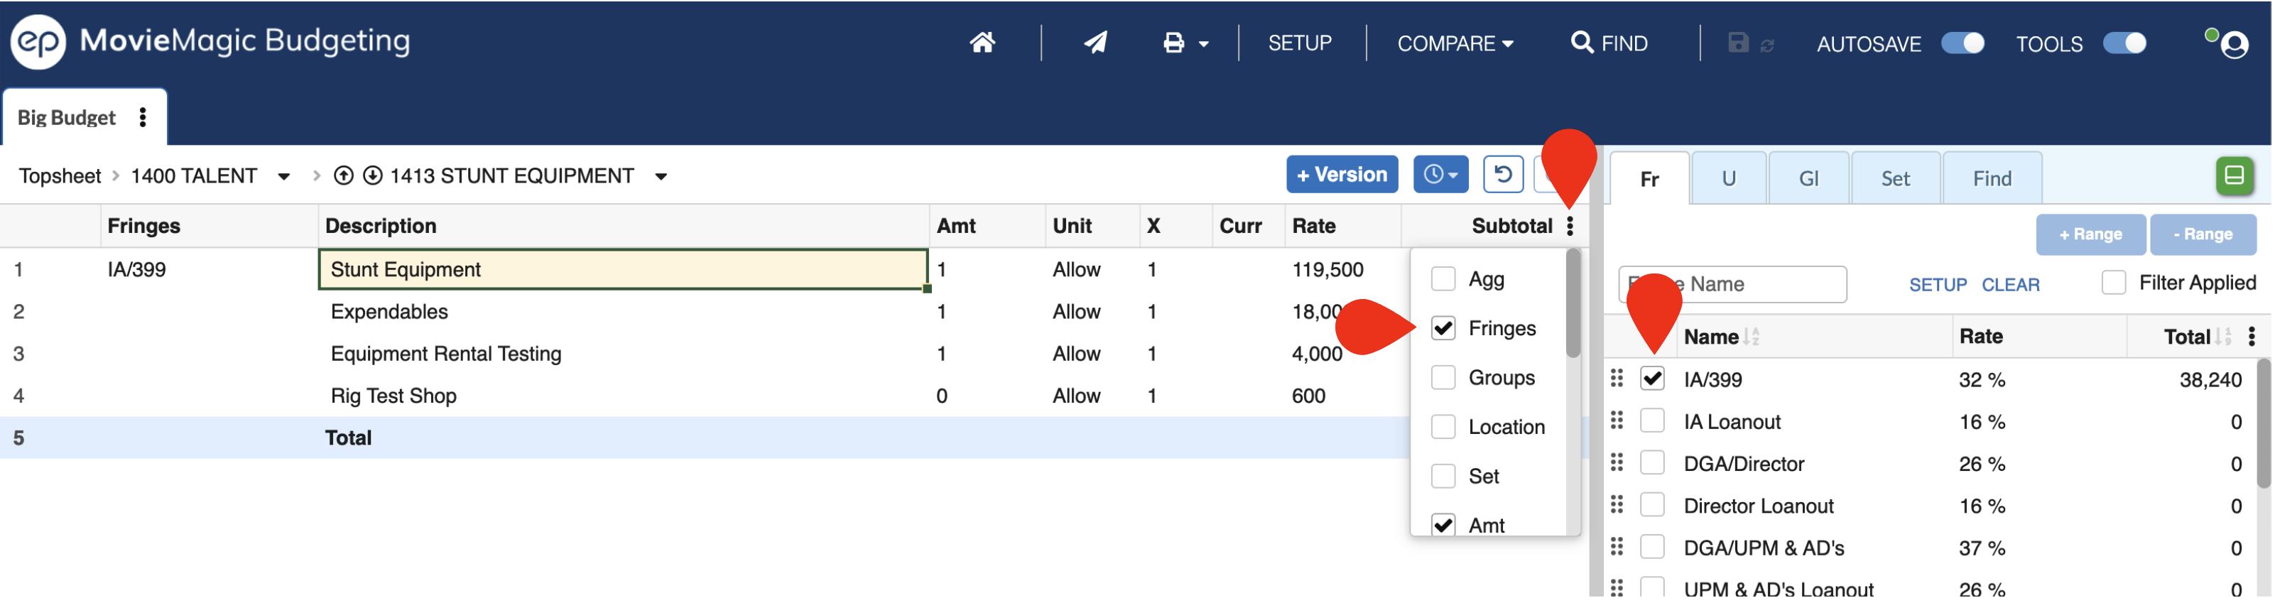2280x608 pixels.
Task: Toggle the TOOLS switch
Action: click(2124, 43)
